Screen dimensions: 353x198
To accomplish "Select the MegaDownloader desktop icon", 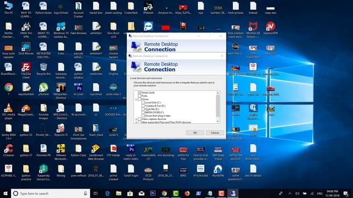I will coord(26,109).
